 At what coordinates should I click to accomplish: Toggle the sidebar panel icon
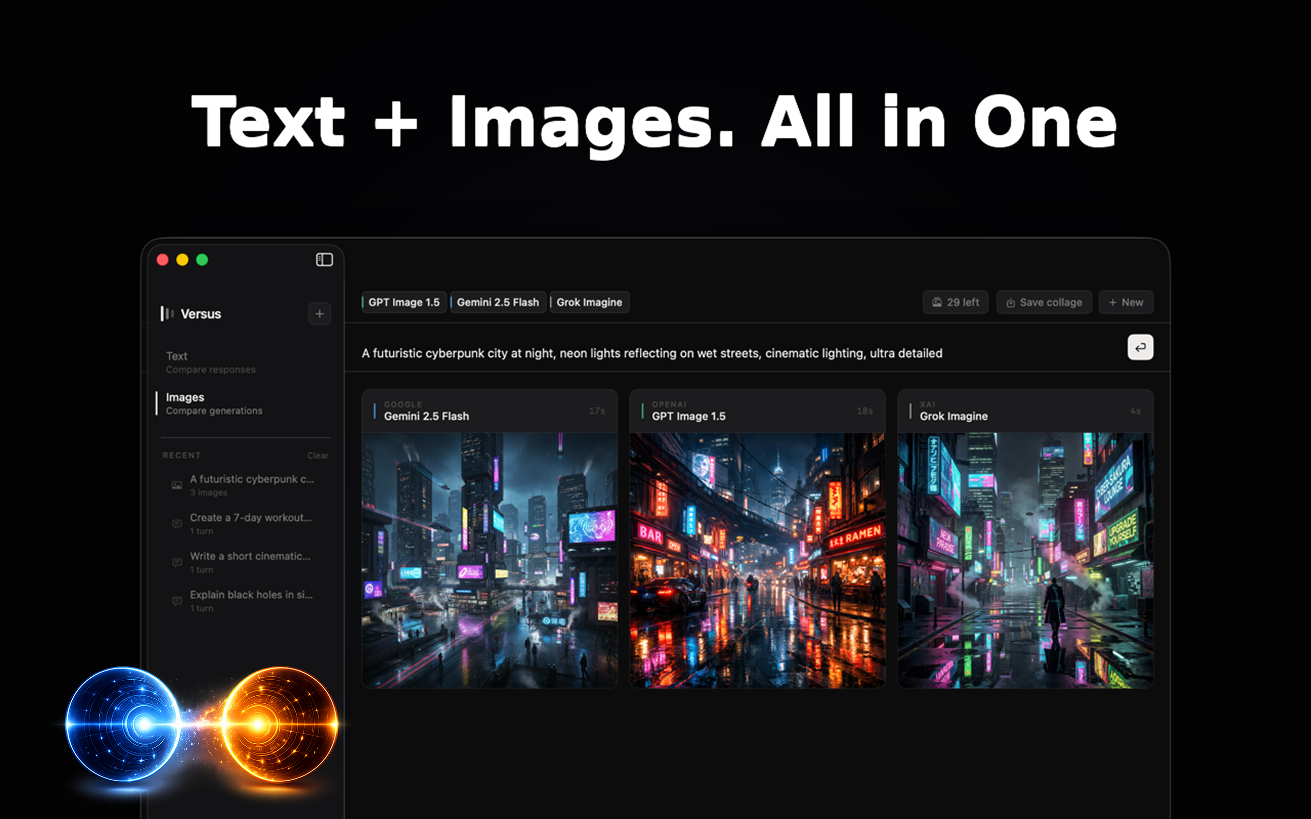[x=324, y=260]
